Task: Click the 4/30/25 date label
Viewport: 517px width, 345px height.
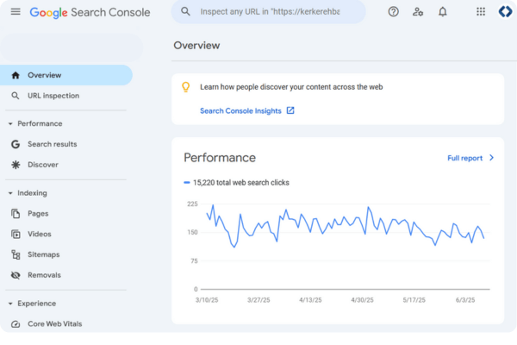Action: pos(362,300)
